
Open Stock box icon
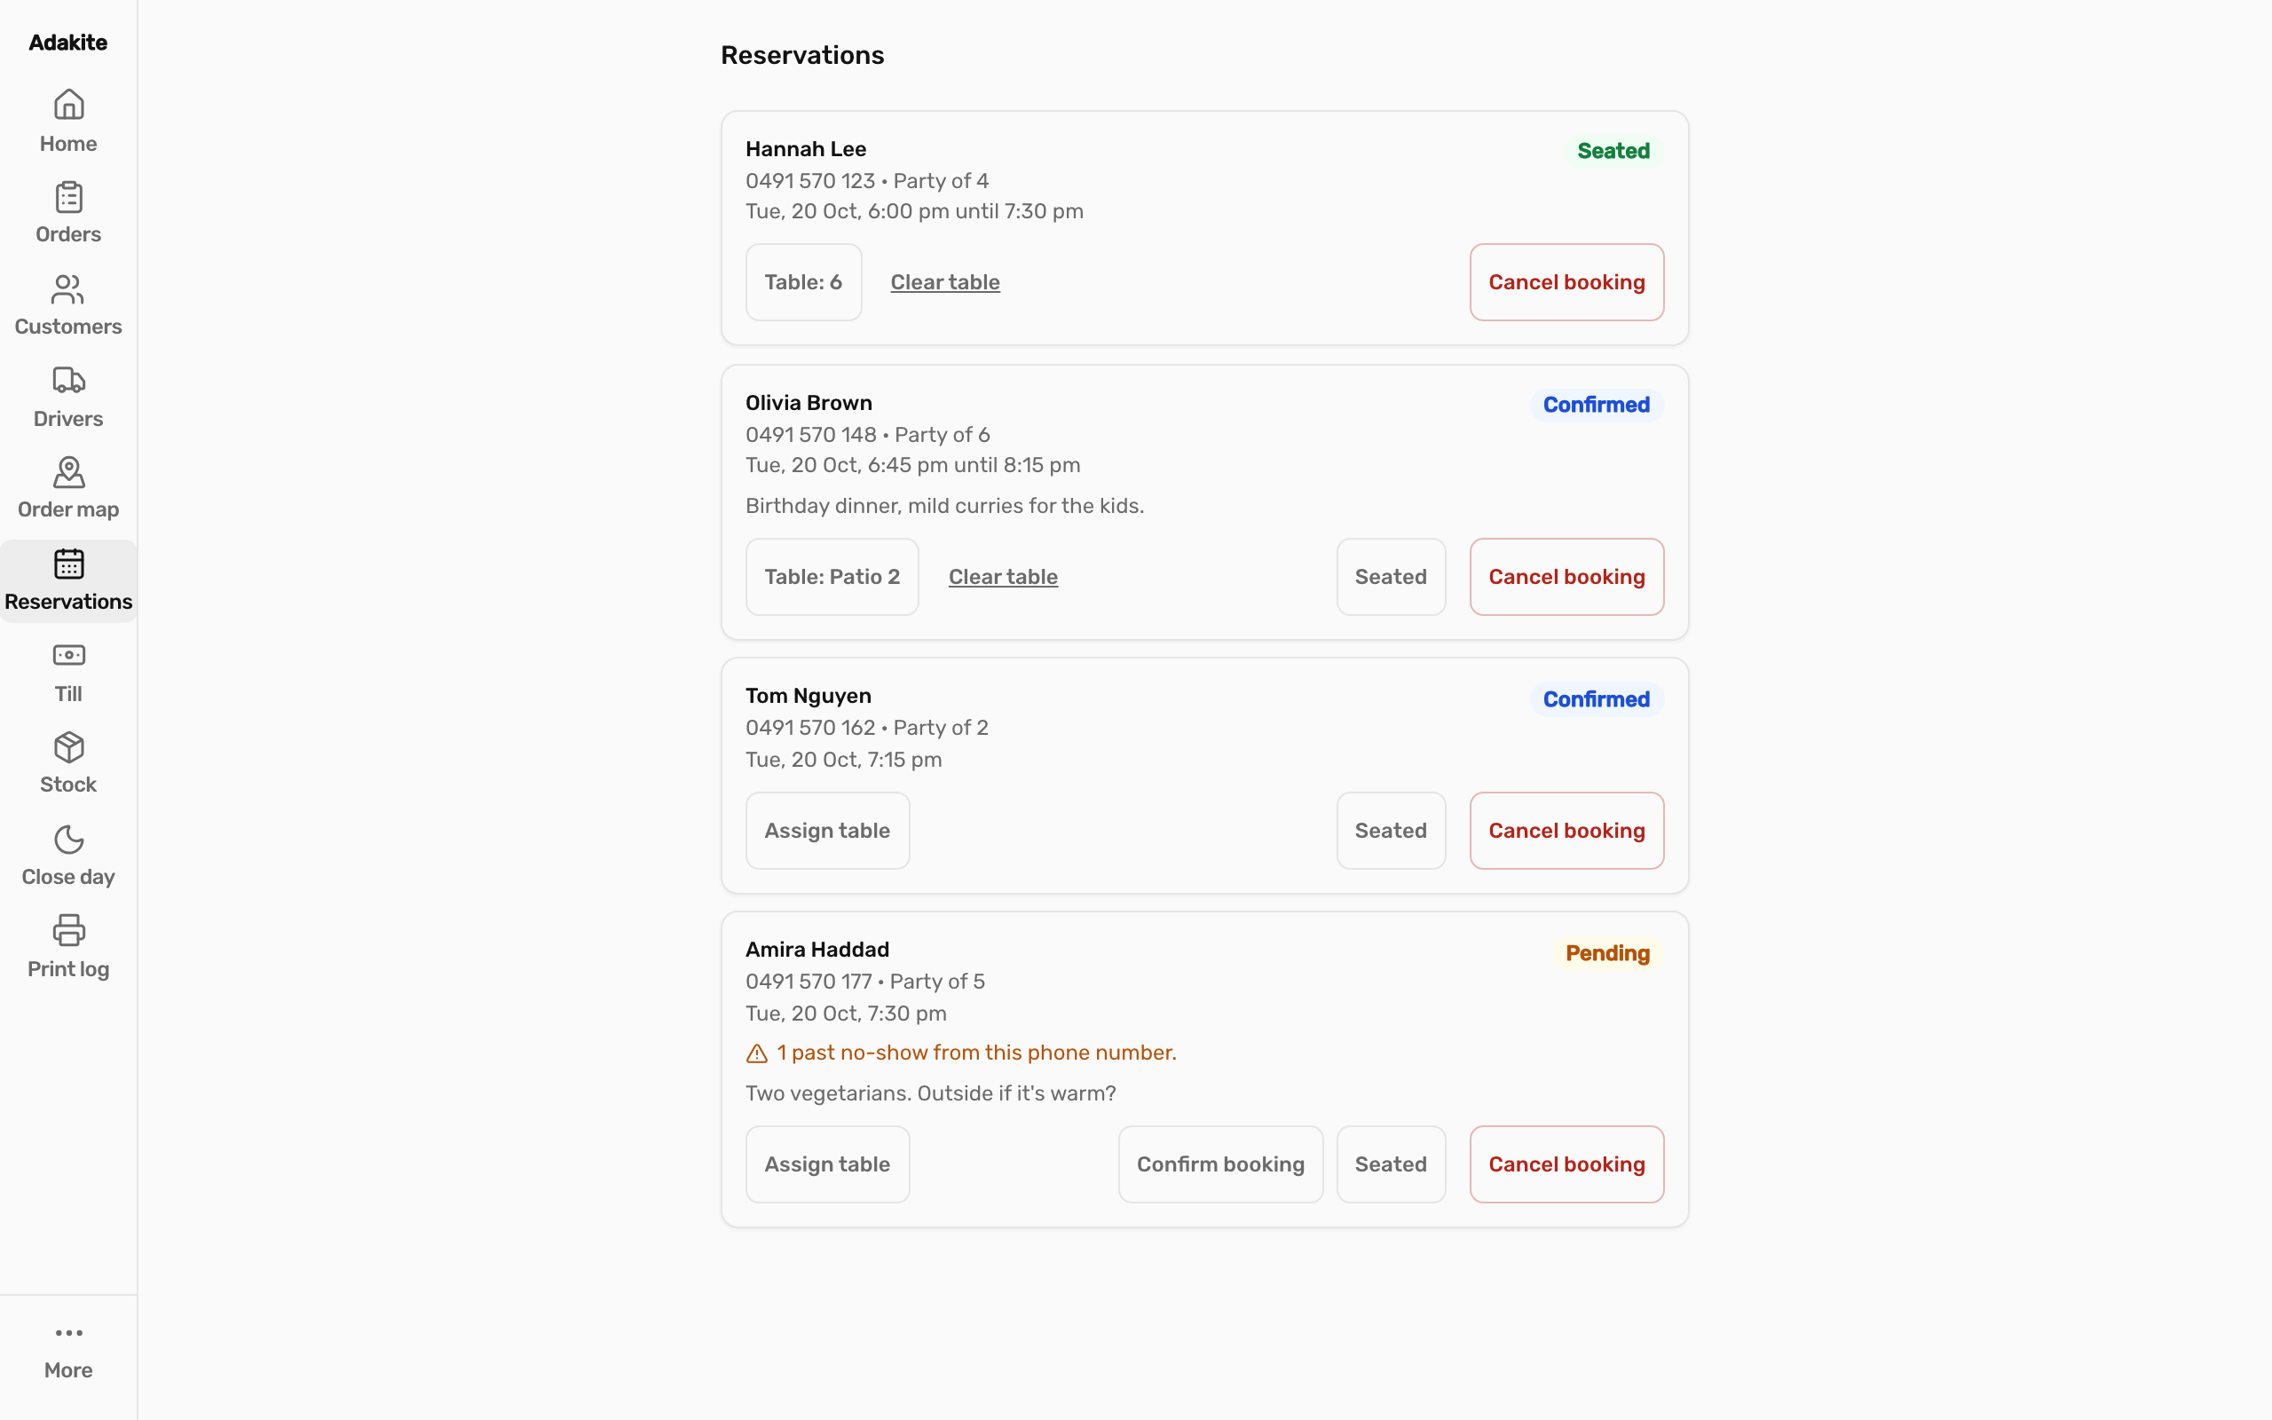(x=68, y=747)
